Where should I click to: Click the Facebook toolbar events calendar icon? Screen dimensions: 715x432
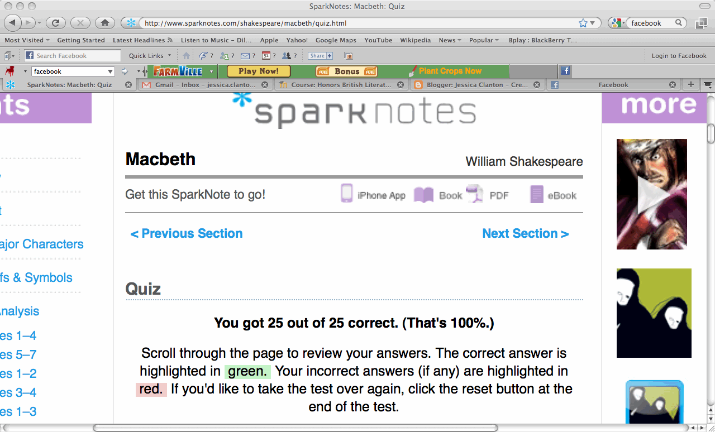click(266, 56)
